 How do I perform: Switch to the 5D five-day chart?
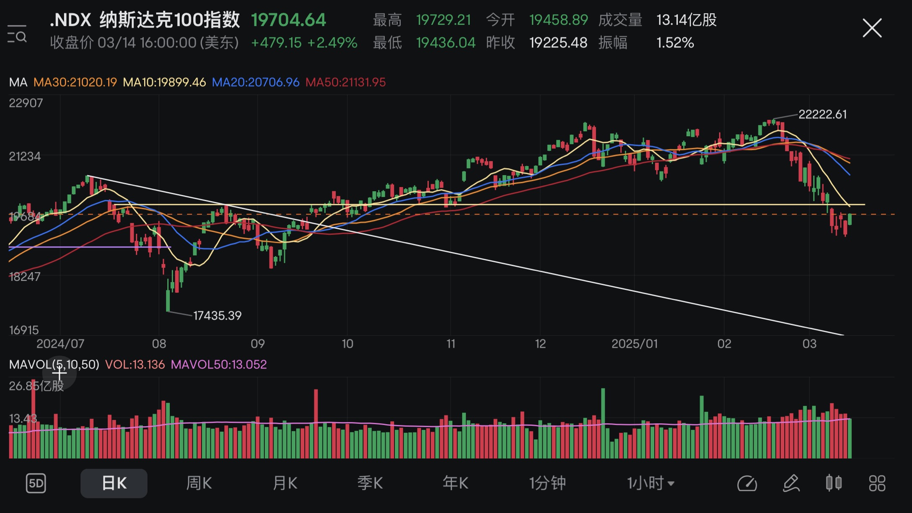tap(36, 483)
